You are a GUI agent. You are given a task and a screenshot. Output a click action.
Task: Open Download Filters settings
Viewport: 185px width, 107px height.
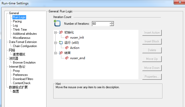click(x=23, y=79)
